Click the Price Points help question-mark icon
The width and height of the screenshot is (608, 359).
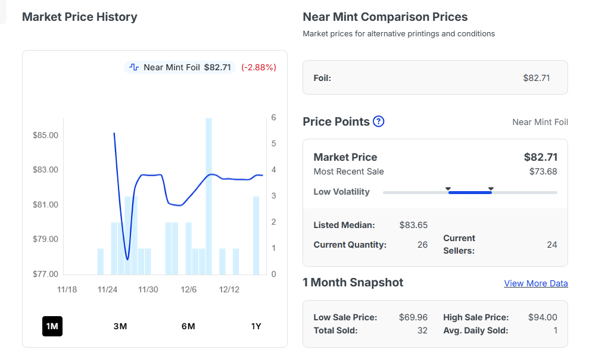tap(379, 121)
